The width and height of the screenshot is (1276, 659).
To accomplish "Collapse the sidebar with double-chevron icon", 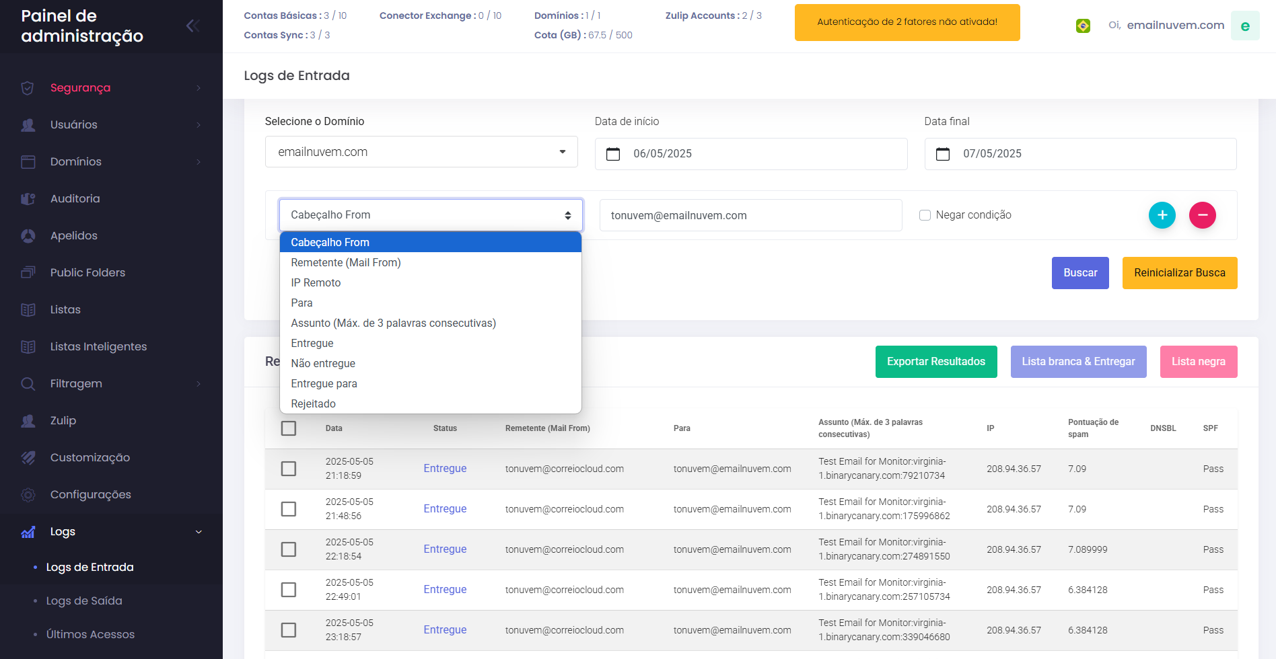I will pyautogui.click(x=192, y=26).
